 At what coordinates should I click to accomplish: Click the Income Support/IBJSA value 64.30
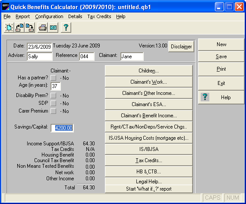pyautogui.click(x=89, y=144)
